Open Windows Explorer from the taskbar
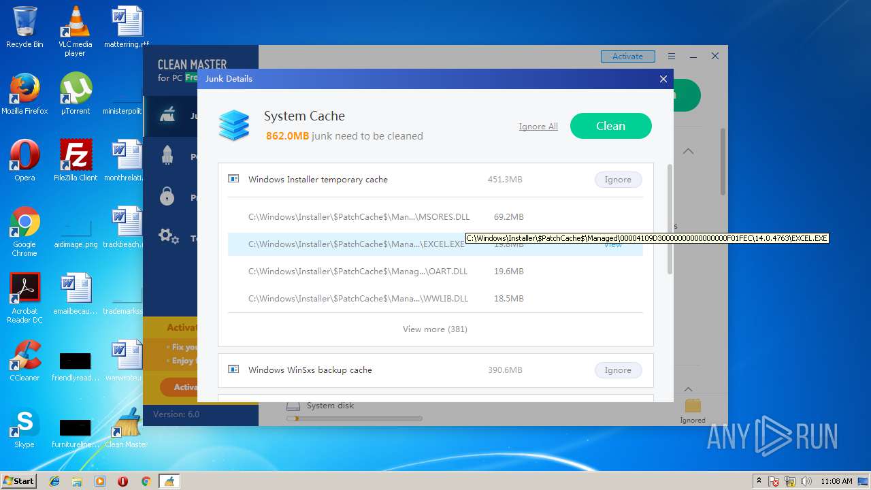The height and width of the screenshot is (490, 871). tap(77, 481)
